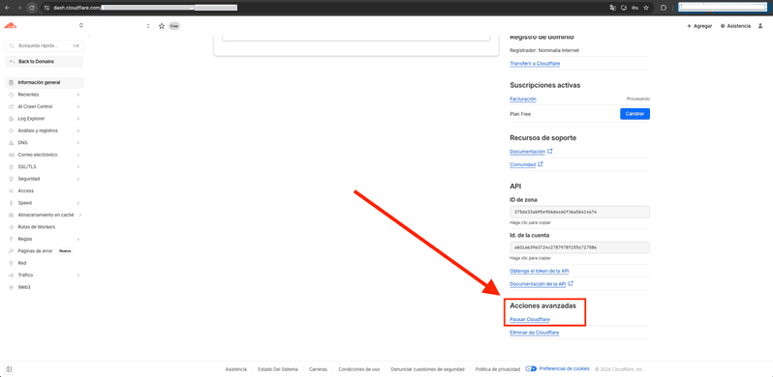Copy the ID de zona value

pos(579,212)
